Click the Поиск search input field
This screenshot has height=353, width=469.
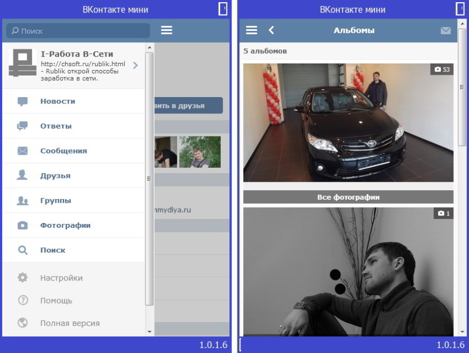(78, 31)
